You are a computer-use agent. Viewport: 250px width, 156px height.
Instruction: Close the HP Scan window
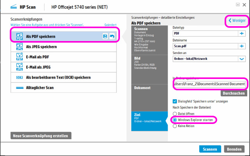click(244, 5)
